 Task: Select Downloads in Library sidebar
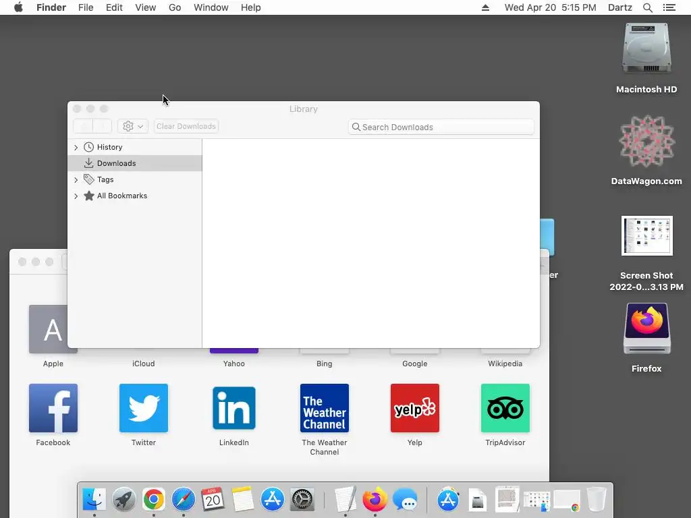tap(135, 163)
